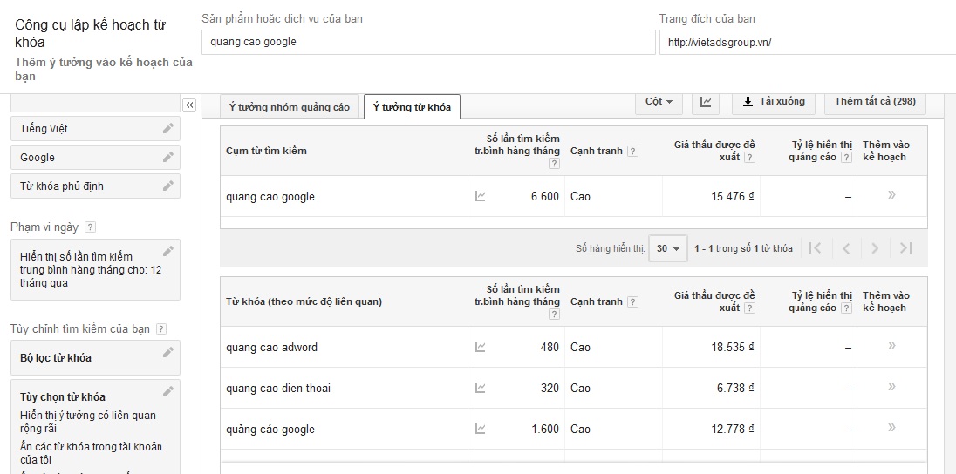Viewport: 956px width, 474px height.
Task: Go to last page of keywords
Action: click(905, 248)
